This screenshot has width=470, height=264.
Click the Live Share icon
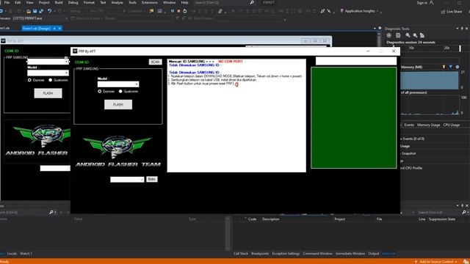tap(443, 12)
